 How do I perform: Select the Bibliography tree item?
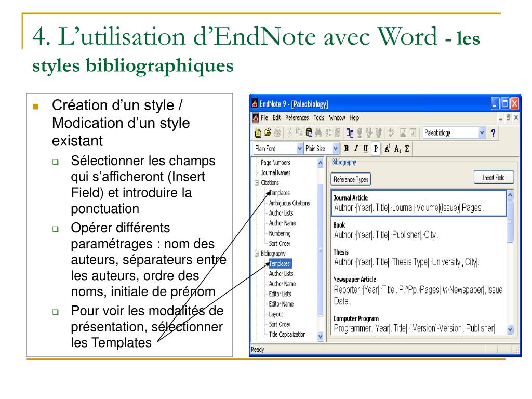273,254
